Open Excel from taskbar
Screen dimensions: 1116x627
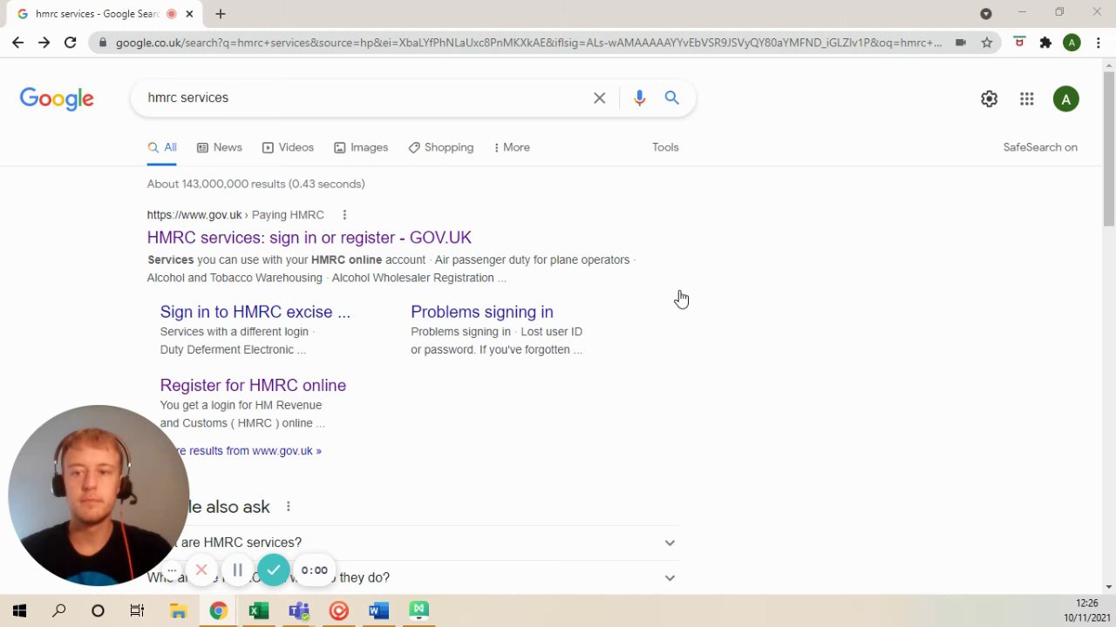click(x=258, y=610)
